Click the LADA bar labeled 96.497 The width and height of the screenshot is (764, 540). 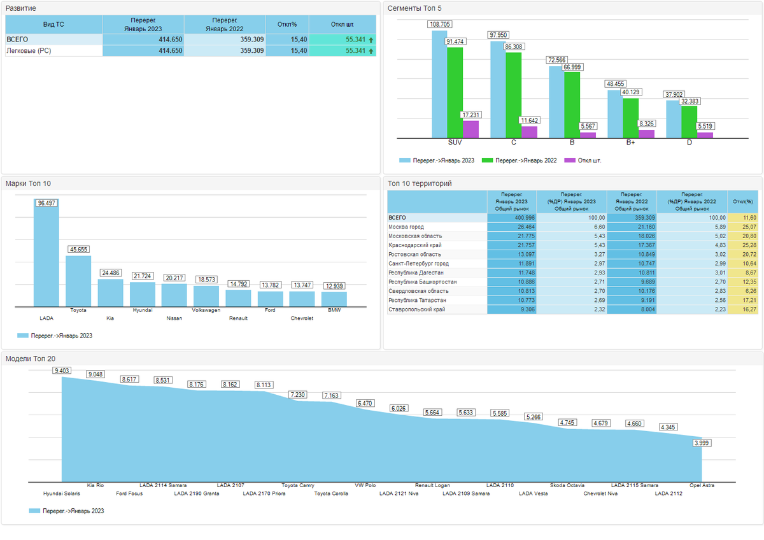(46, 253)
